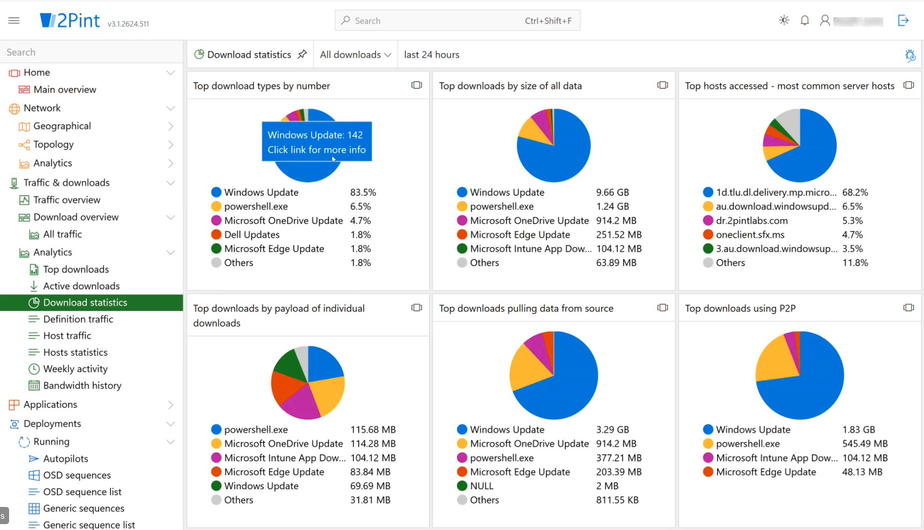Click blue Windows Update swatch in types legend

pos(216,192)
